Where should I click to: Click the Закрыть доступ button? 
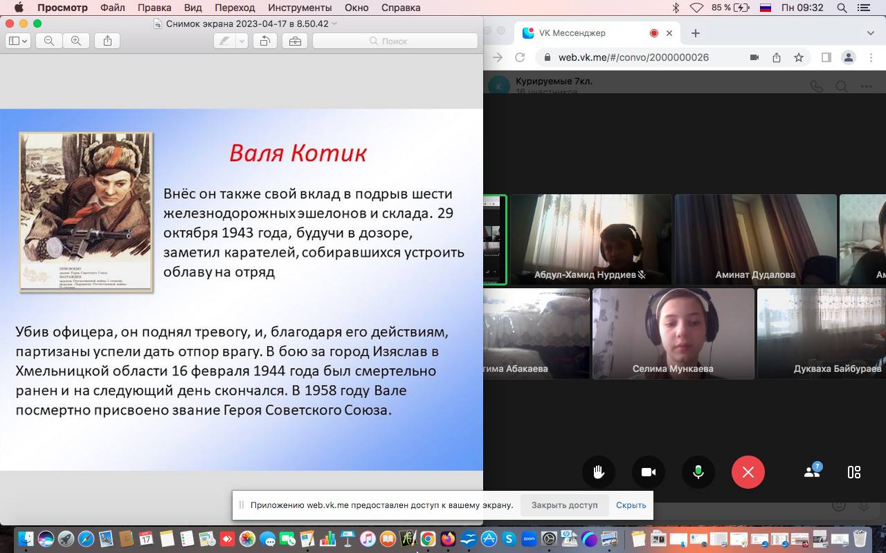pos(564,505)
